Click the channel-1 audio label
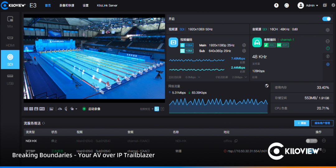336x168 pixels. coord(287,40)
